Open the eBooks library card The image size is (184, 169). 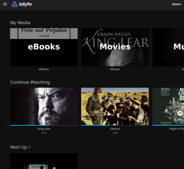[44, 47]
